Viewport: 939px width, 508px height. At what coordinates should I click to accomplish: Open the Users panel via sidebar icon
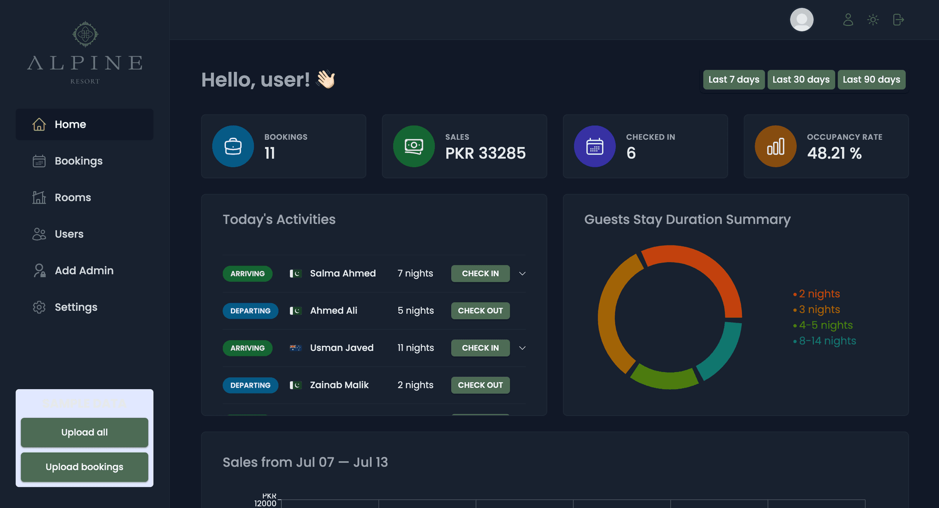click(x=39, y=234)
